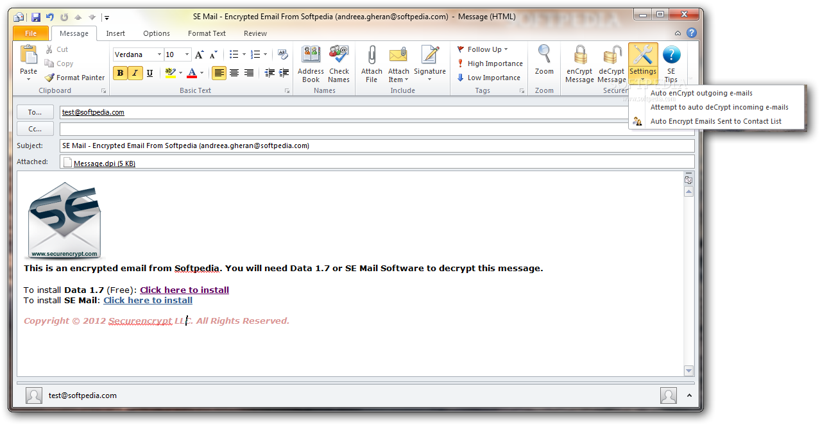Image resolution: width=820 pixels, height=425 pixels.
Task: Toggle High Importance tag
Action: 490,63
